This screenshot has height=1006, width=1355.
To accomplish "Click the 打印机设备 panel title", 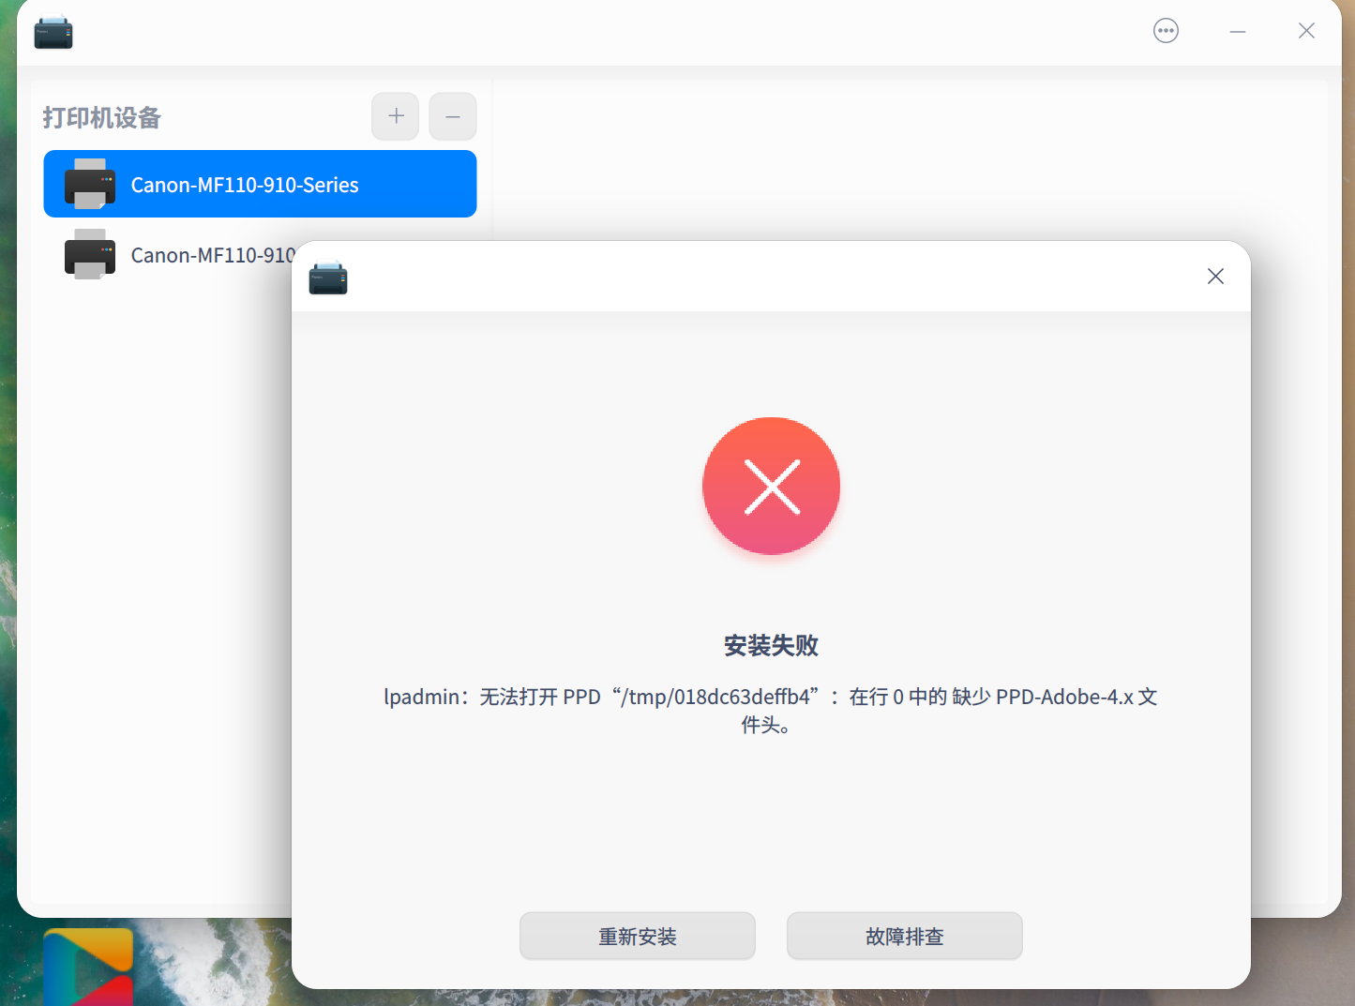I will click(x=100, y=117).
